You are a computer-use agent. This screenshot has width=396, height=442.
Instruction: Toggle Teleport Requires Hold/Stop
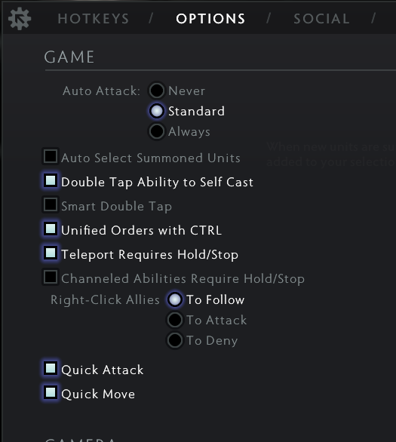click(x=51, y=253)
